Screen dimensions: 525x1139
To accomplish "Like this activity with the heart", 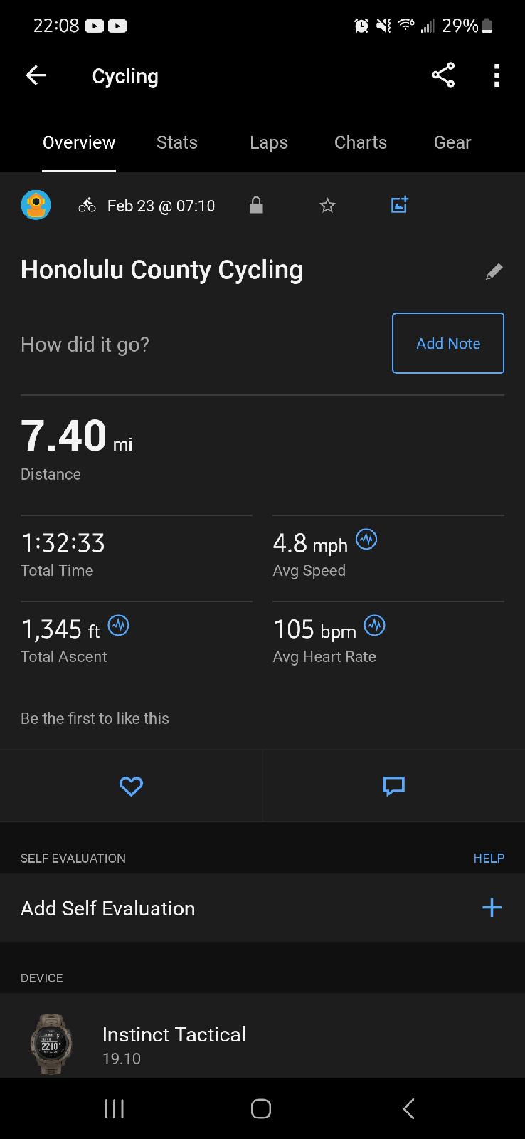I will pyautogui.click(x=131, y=786).
